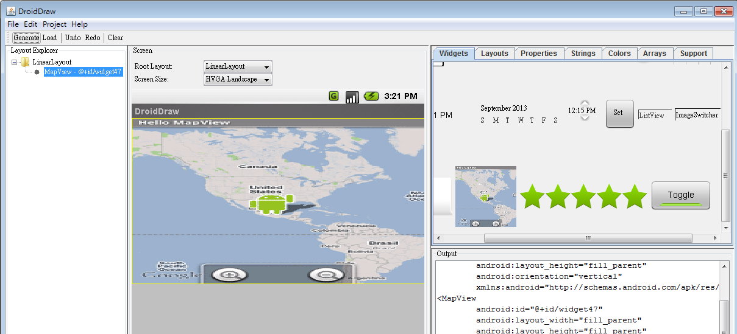The width and height of the screenshot is (737, 334).
Task: Open the Project menu
Action: 54,24
